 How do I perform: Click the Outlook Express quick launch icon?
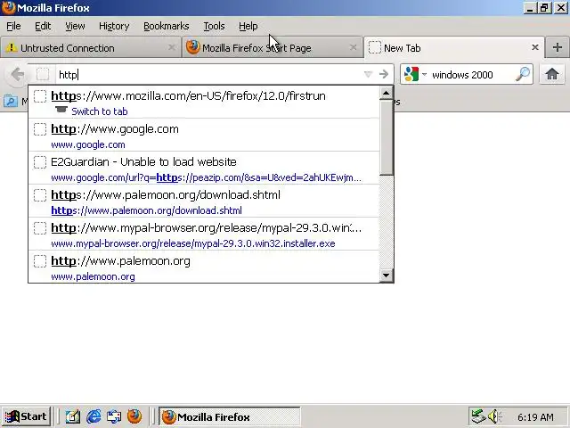point(114,416)
